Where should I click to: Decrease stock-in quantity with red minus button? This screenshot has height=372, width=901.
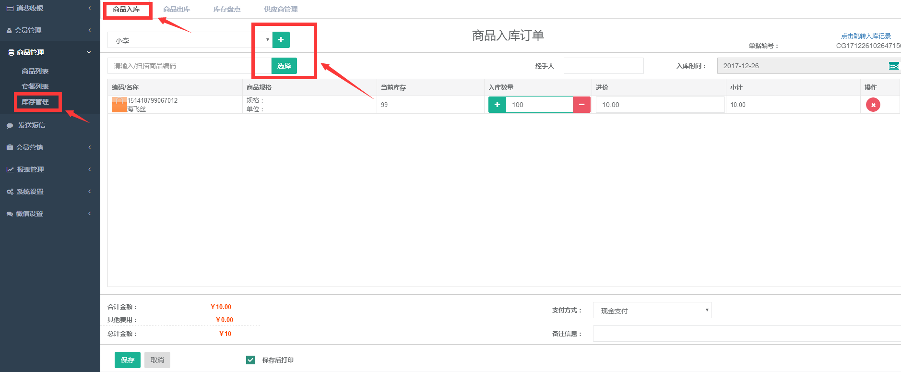pos(581,105)
